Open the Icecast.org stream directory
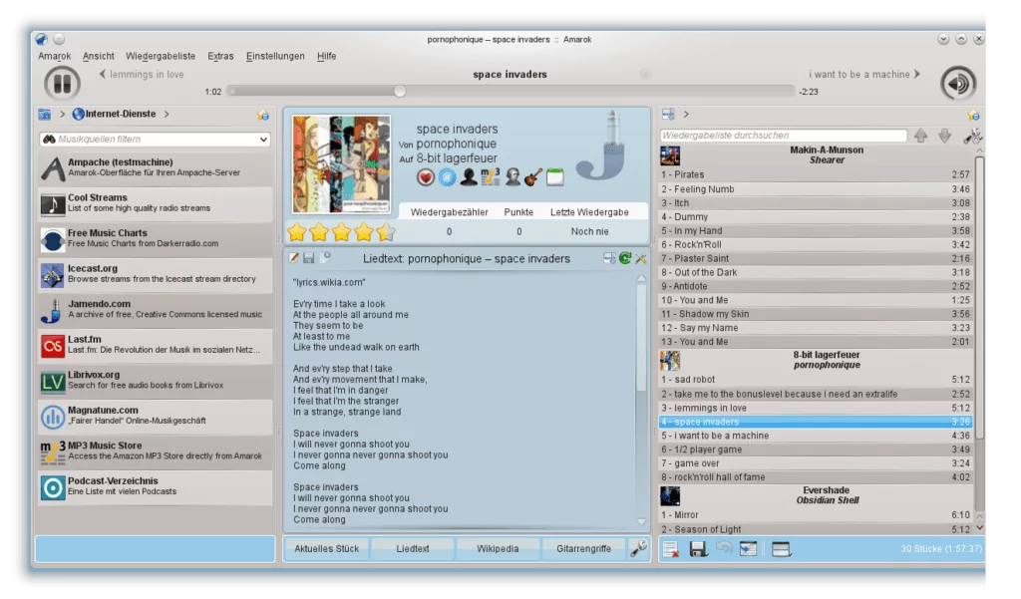 [x=155, y=274]
